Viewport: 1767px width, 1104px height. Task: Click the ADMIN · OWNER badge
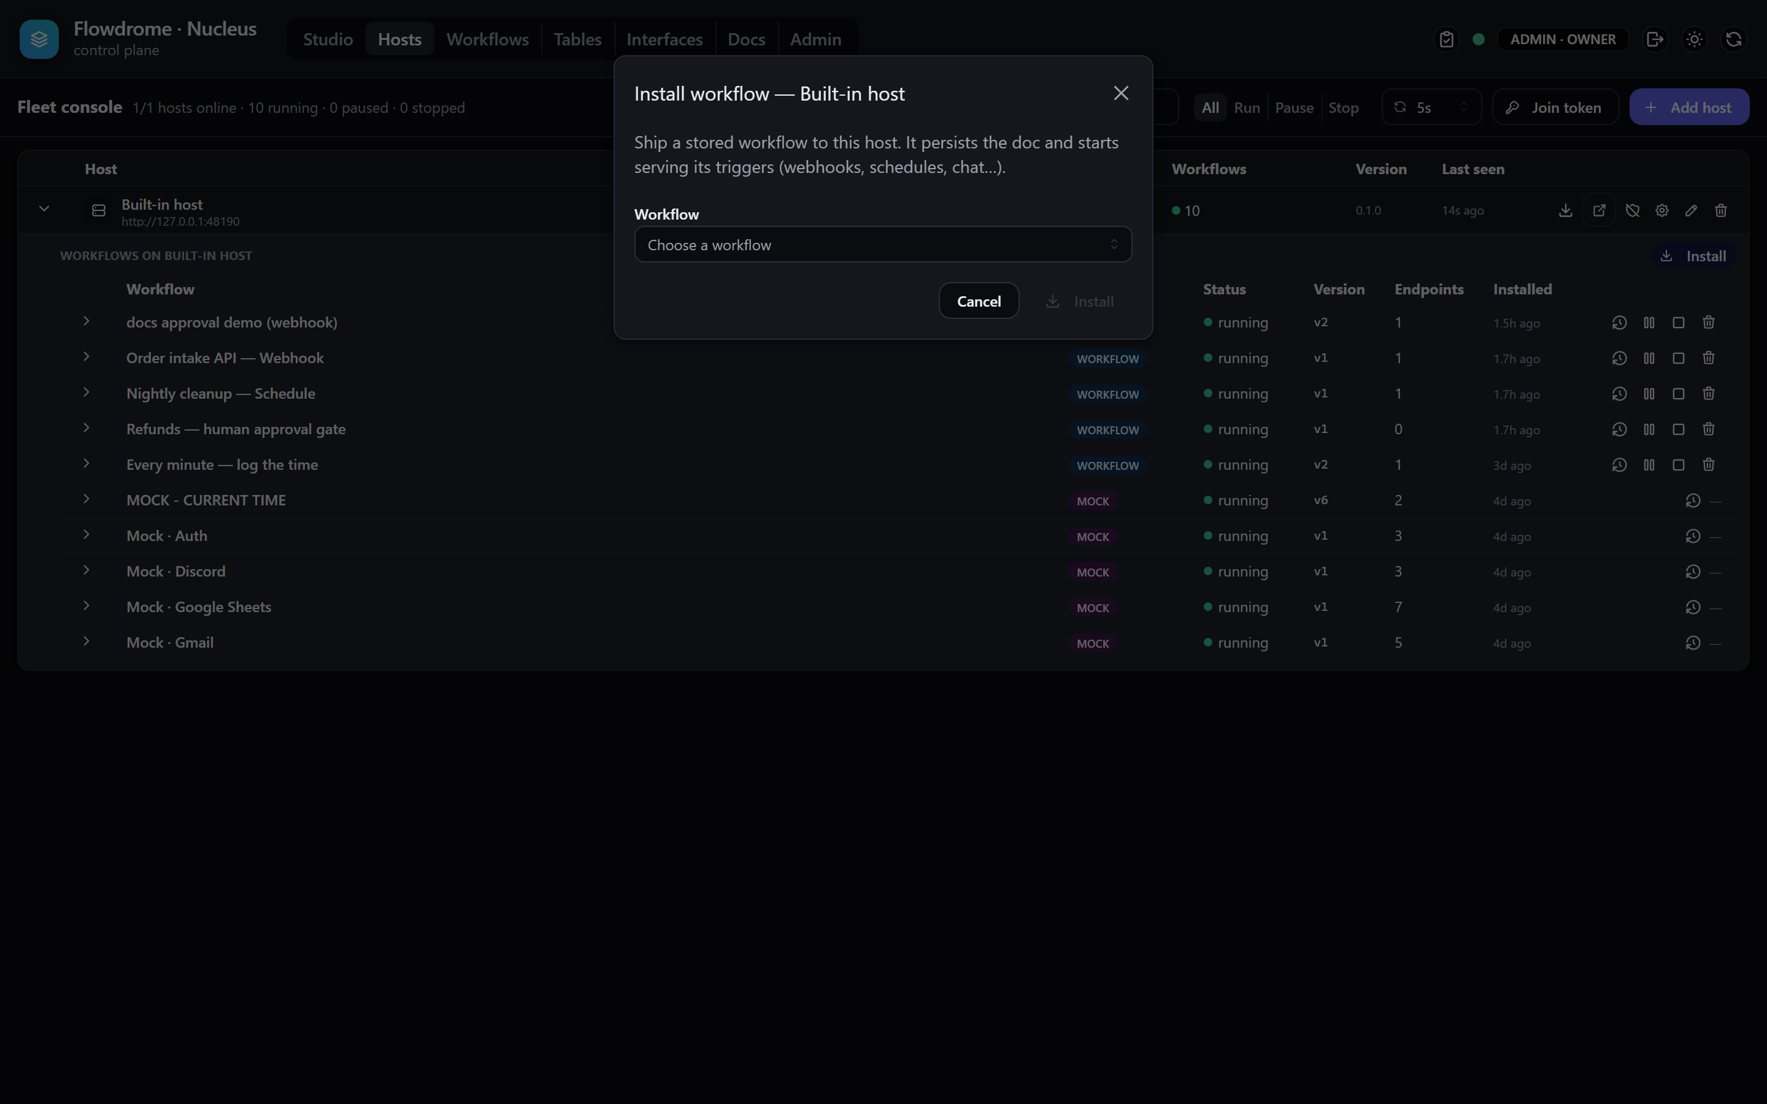(1563, 39)
